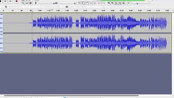Click the Paste clipboard icon
The image size is (174, 98).
(87, 3)
